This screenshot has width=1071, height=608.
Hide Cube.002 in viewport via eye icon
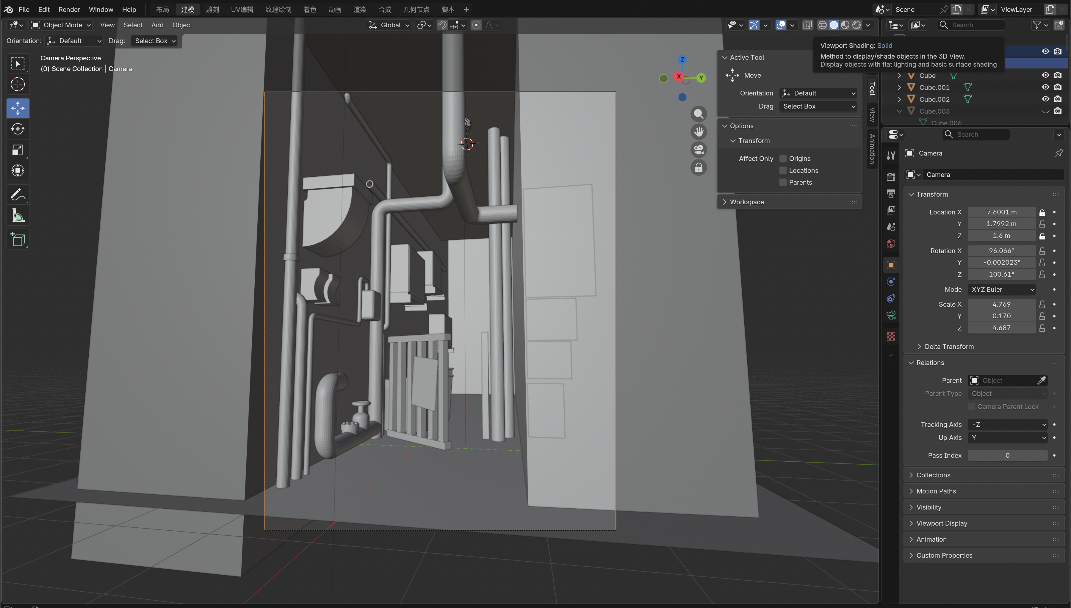point(1045,99)
